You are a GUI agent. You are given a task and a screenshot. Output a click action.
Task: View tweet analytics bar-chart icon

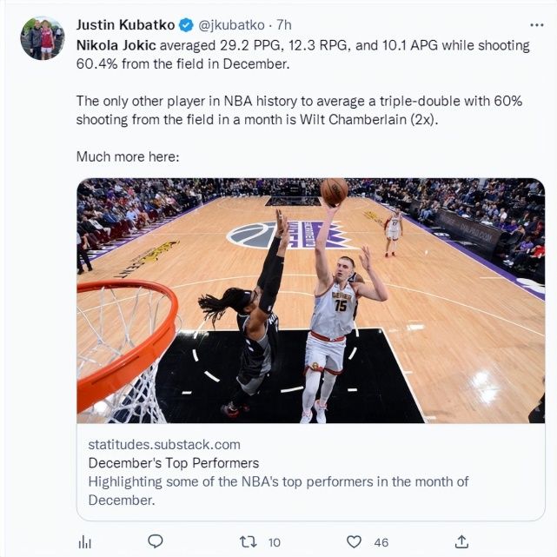click(x=85, y=541)
